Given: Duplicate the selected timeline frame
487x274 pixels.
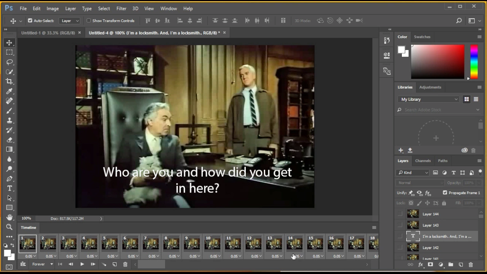Looking at the screenshot, I should pos(115,264).
